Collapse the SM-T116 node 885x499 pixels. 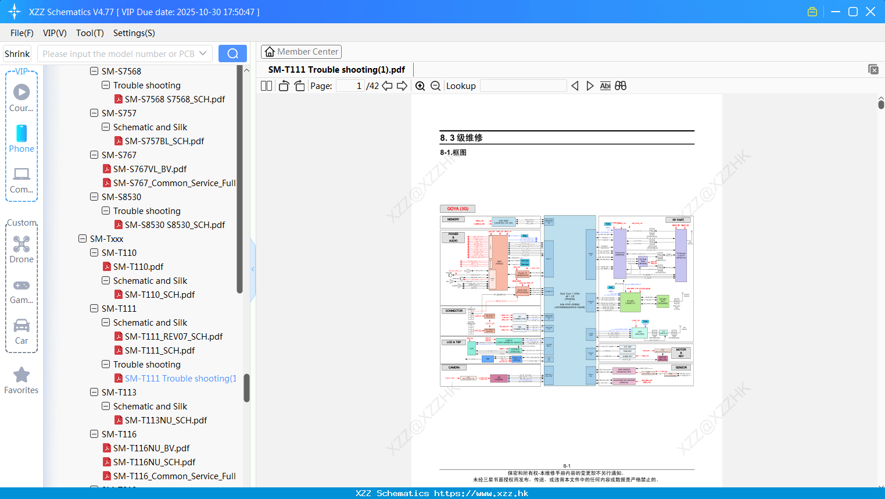94,434
